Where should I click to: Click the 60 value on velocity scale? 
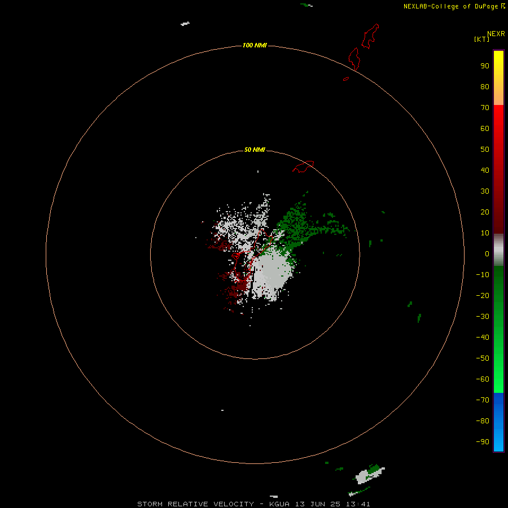click(x=485, y=129)
